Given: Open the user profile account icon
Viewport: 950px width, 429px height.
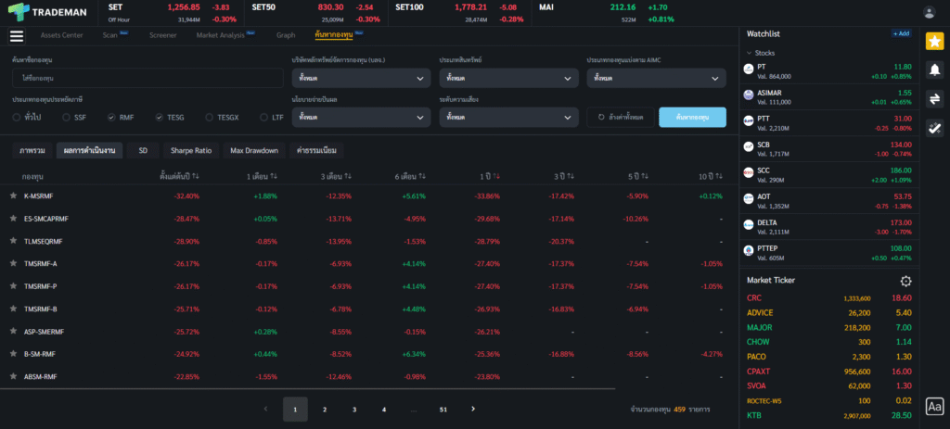Looking at the screenshot, I should [930, 12].
